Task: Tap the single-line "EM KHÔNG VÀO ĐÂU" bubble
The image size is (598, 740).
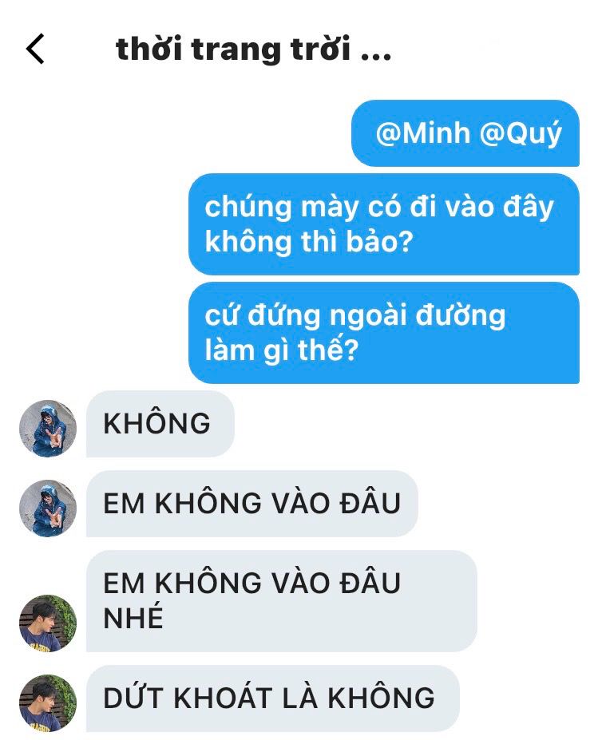Action: [251, 503]
